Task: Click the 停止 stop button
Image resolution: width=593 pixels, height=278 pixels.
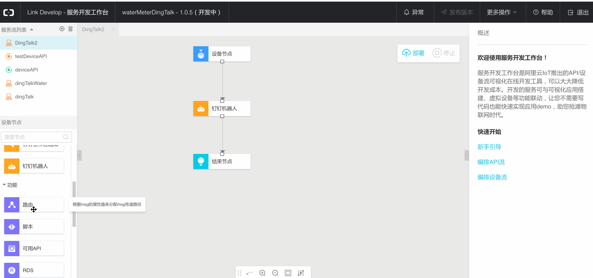Action: click(x=444, y=53)
